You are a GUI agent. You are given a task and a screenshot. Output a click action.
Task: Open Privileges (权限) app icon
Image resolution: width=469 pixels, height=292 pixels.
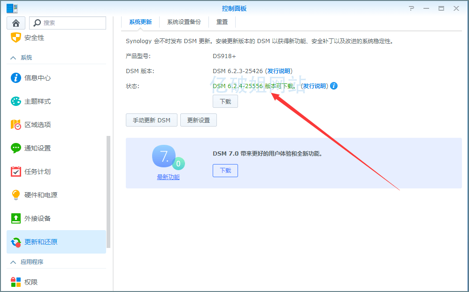point(16,282)
